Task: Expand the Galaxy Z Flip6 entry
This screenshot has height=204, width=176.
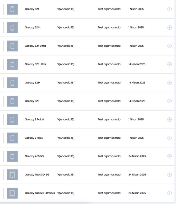Action: tap(169, 138)
